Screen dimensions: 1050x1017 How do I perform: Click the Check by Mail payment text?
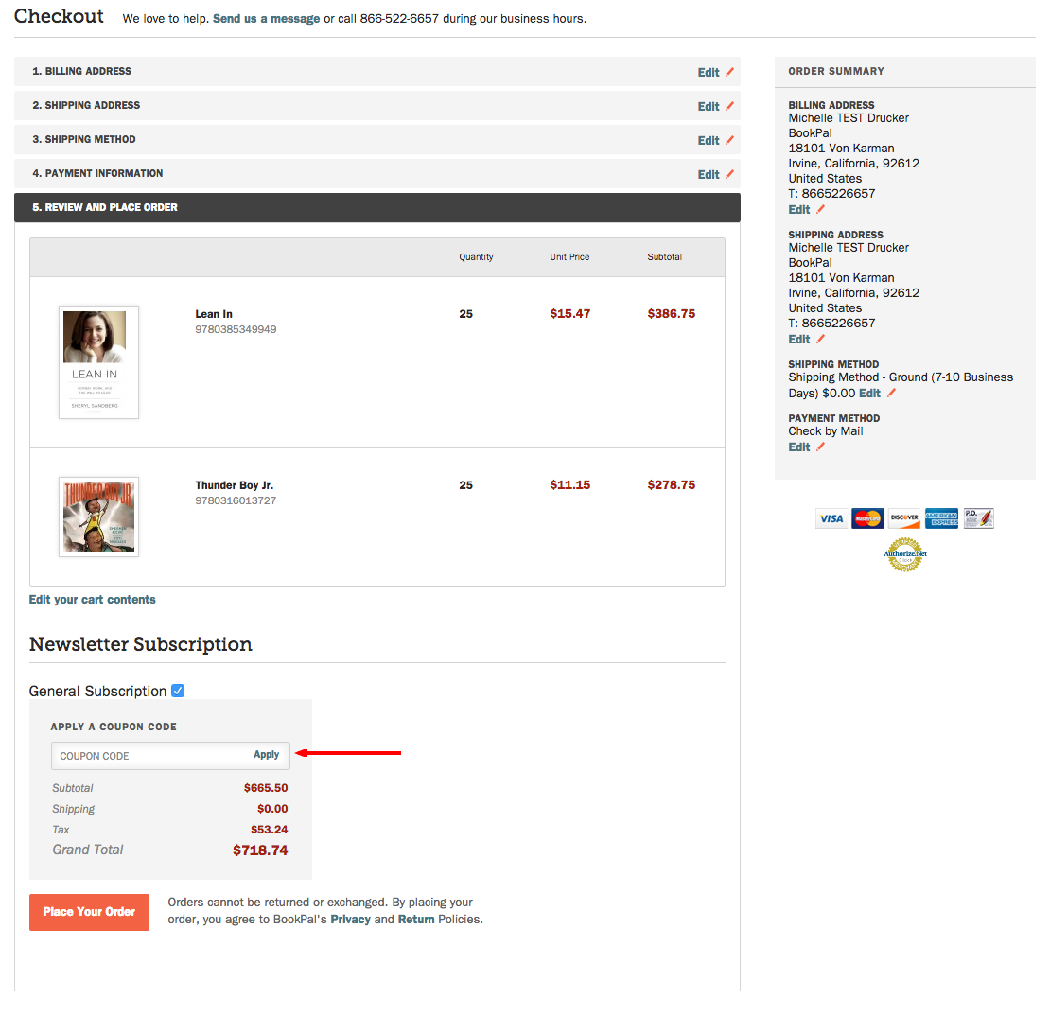(x=826, y=431)
